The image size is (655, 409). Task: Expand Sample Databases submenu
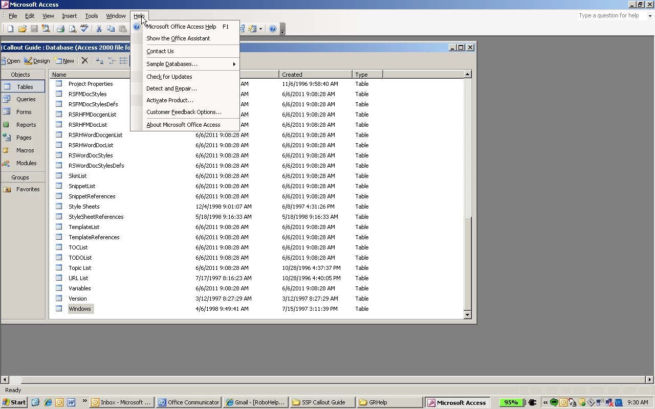click(x=185, y=64)
